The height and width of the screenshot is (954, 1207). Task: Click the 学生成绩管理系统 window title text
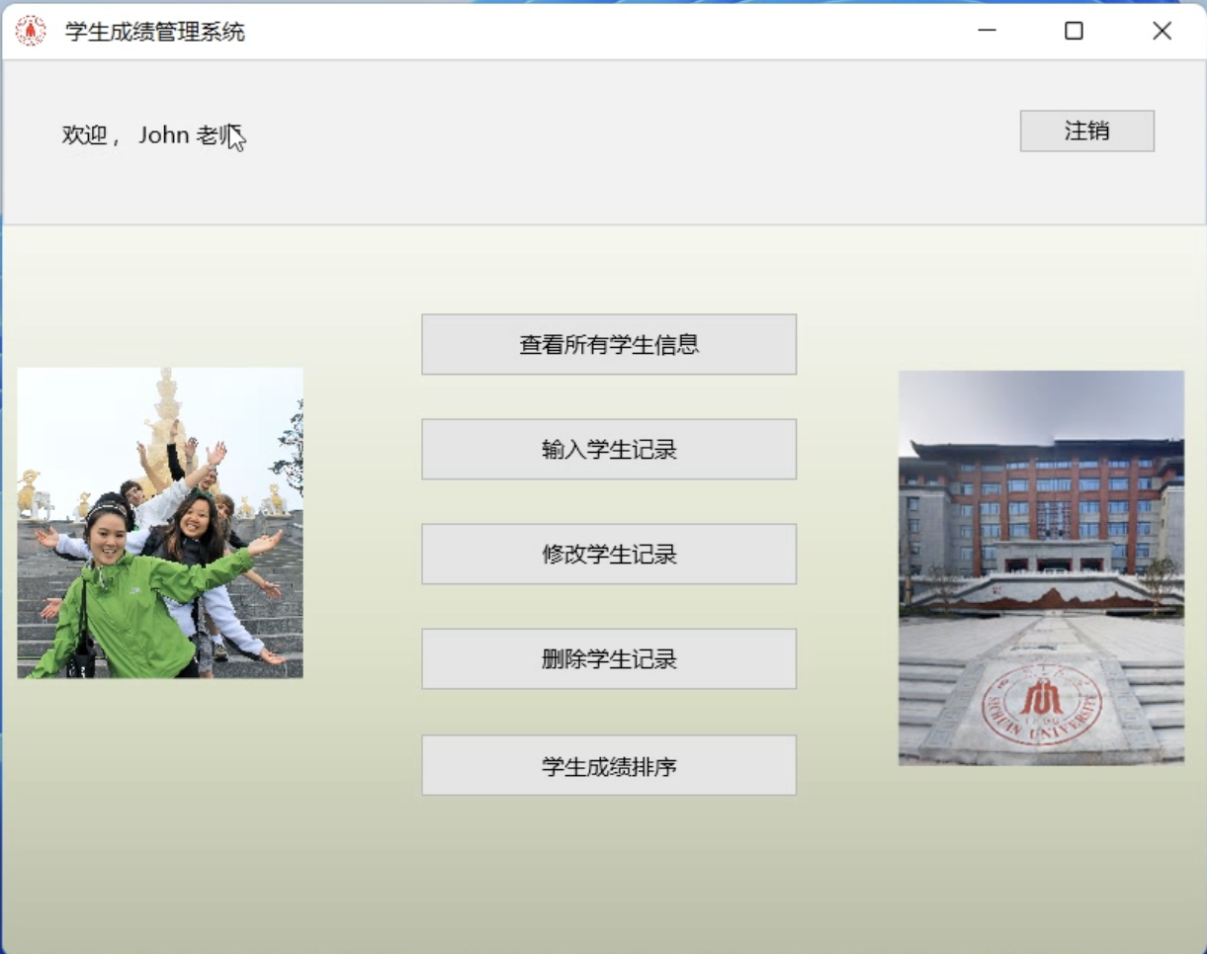155,32
